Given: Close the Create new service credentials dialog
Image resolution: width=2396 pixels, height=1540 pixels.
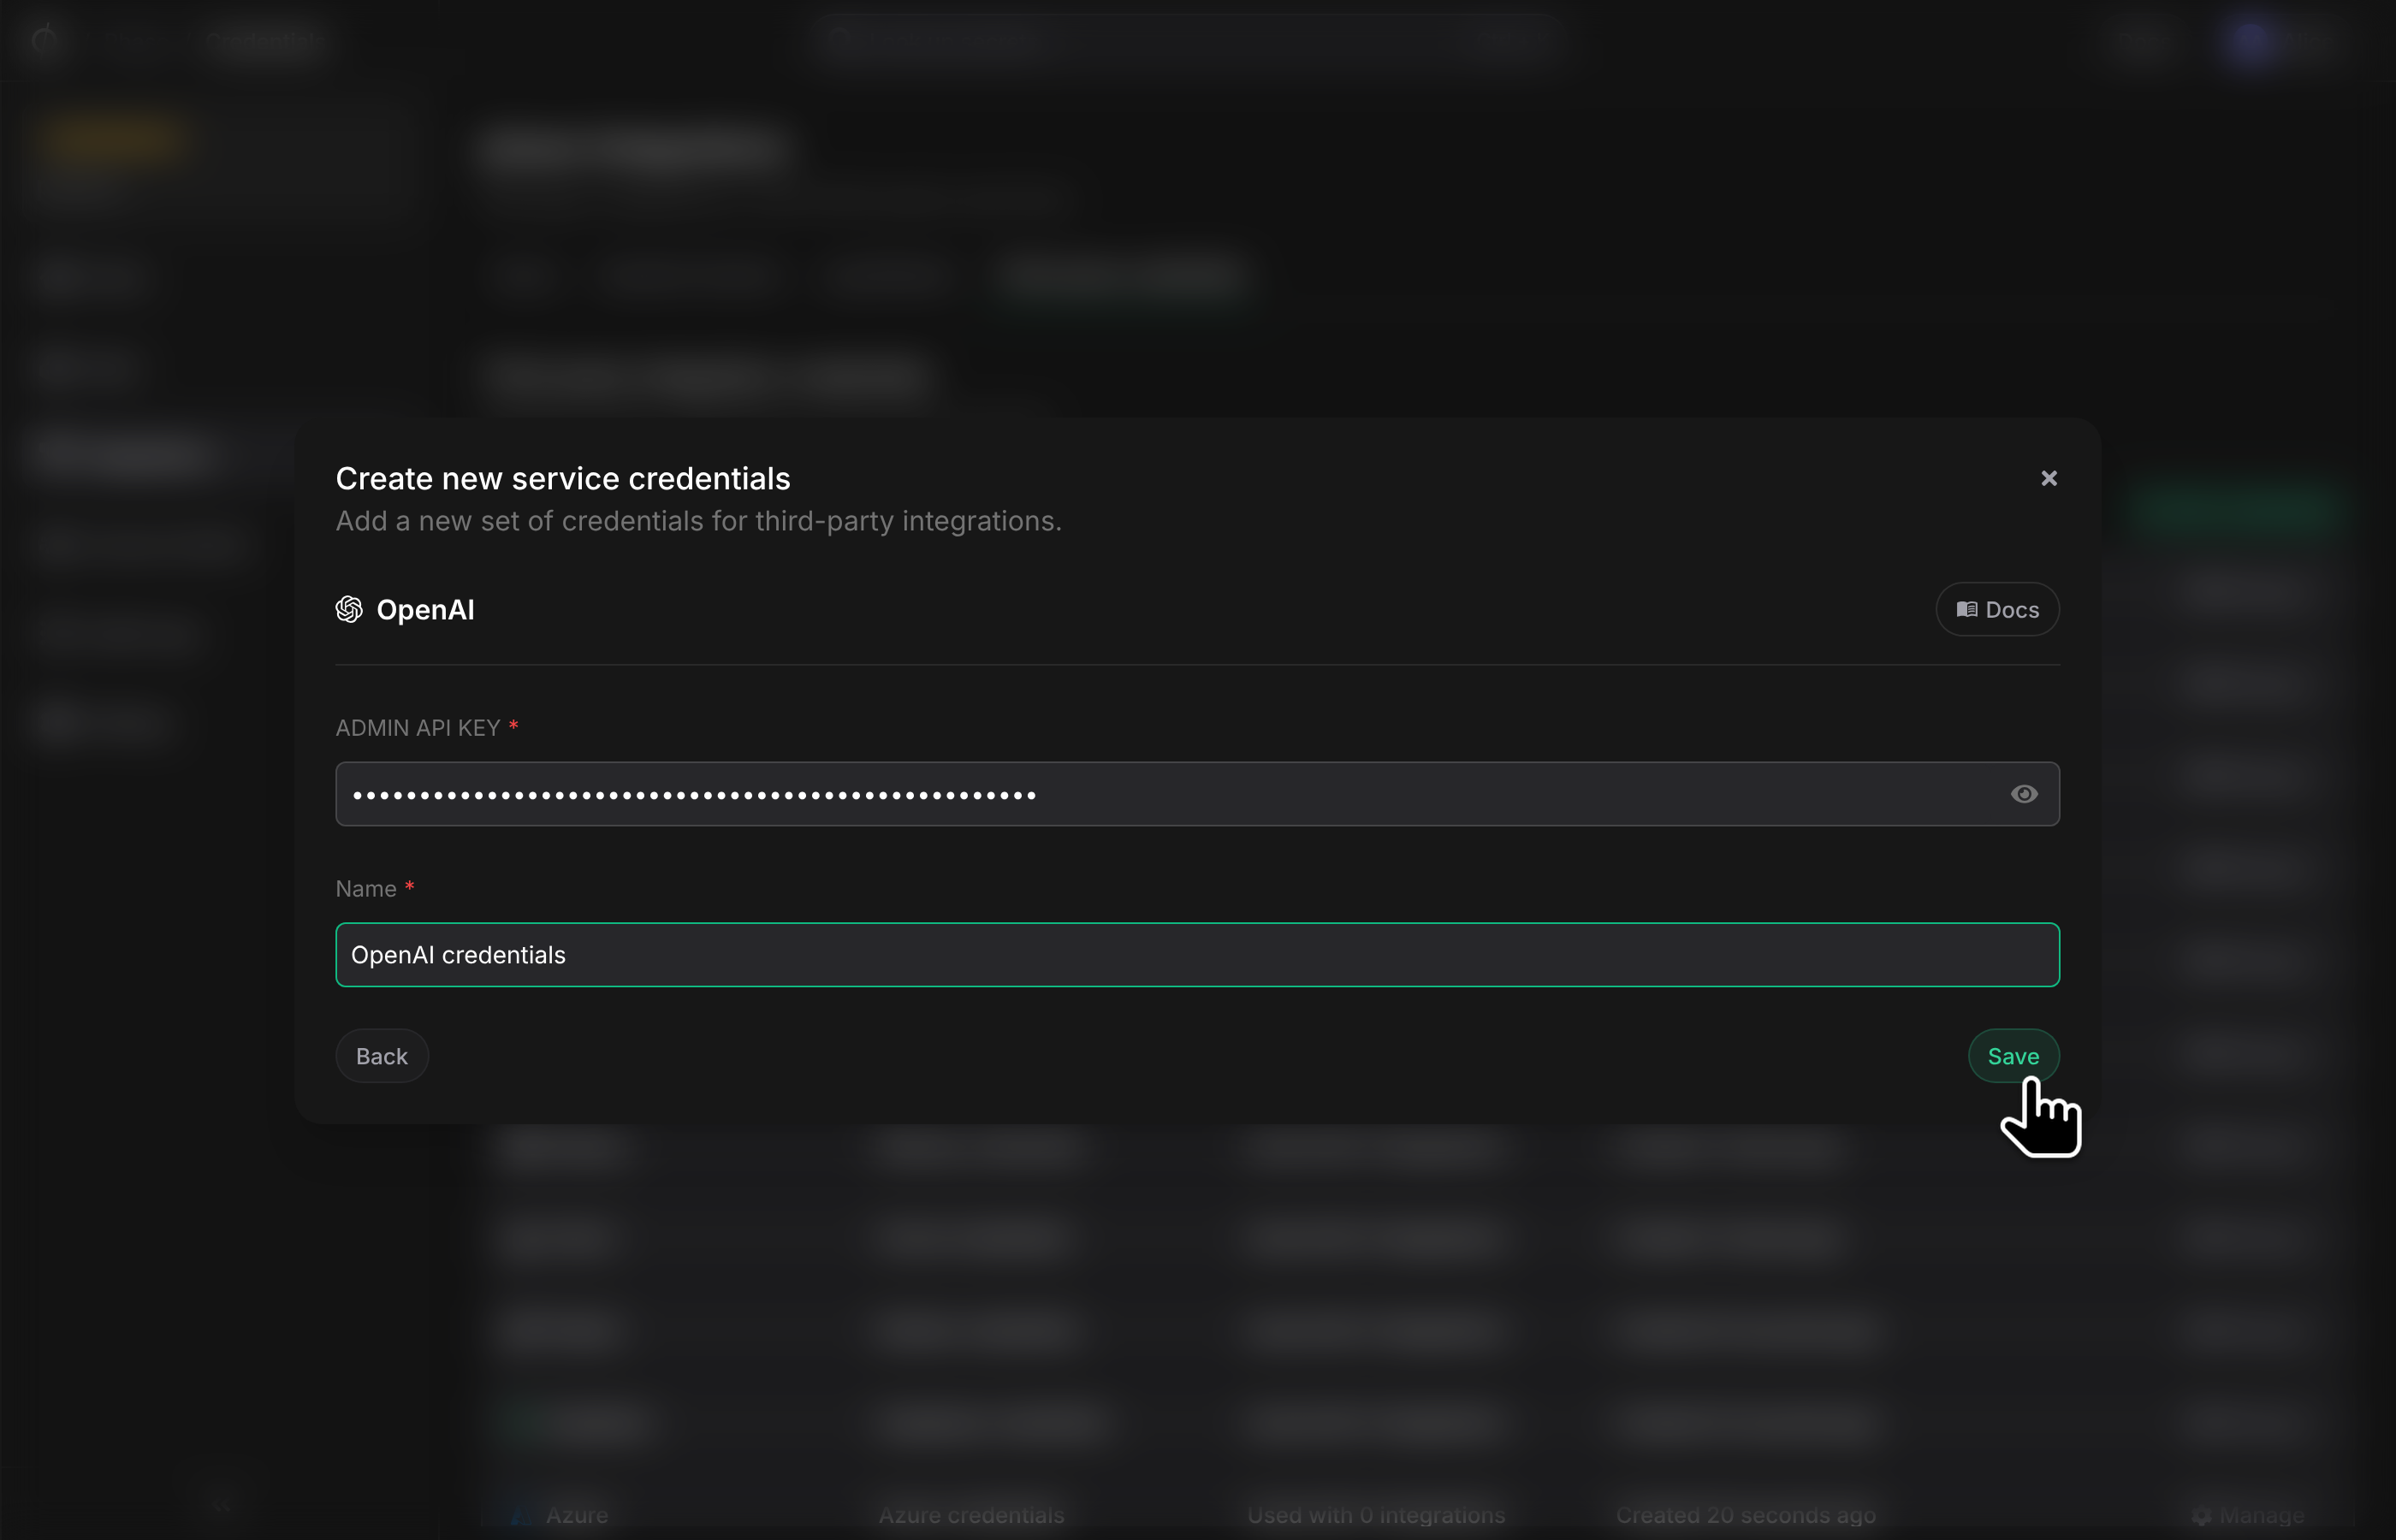Looking at the screenshot, I should pyautogui.click(x=2048, y=478).
